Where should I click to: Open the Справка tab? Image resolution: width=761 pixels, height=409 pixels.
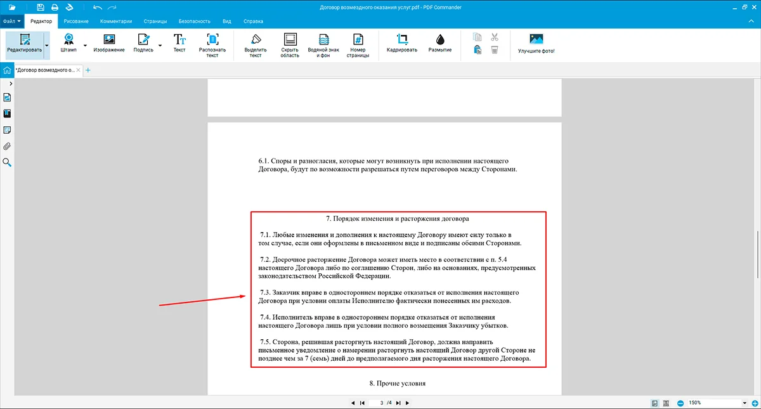pos(252,21)
